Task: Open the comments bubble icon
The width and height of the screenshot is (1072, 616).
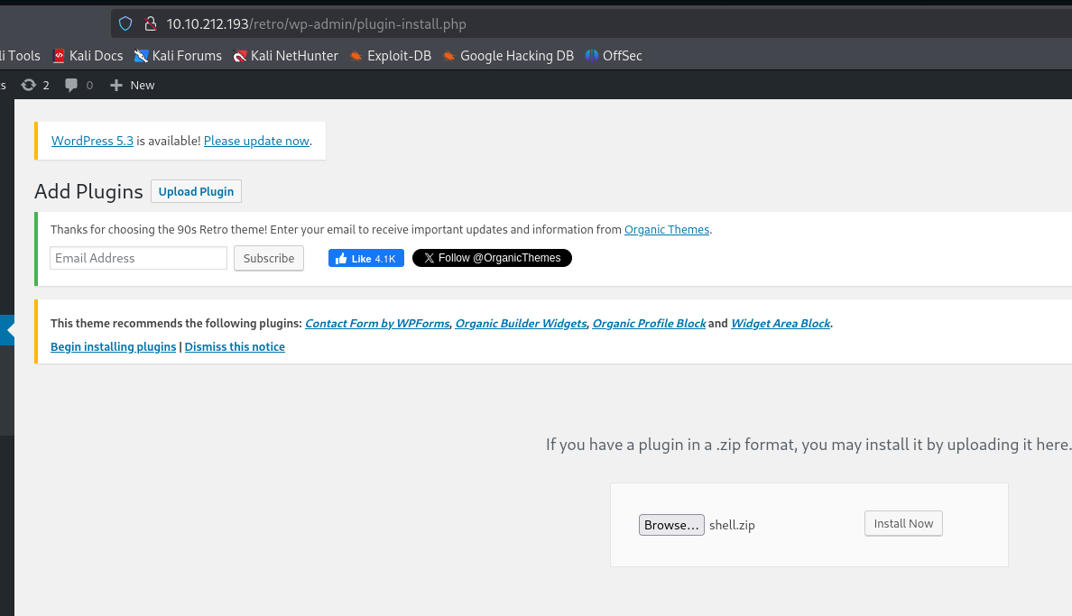Action: [x=72, y=85]
